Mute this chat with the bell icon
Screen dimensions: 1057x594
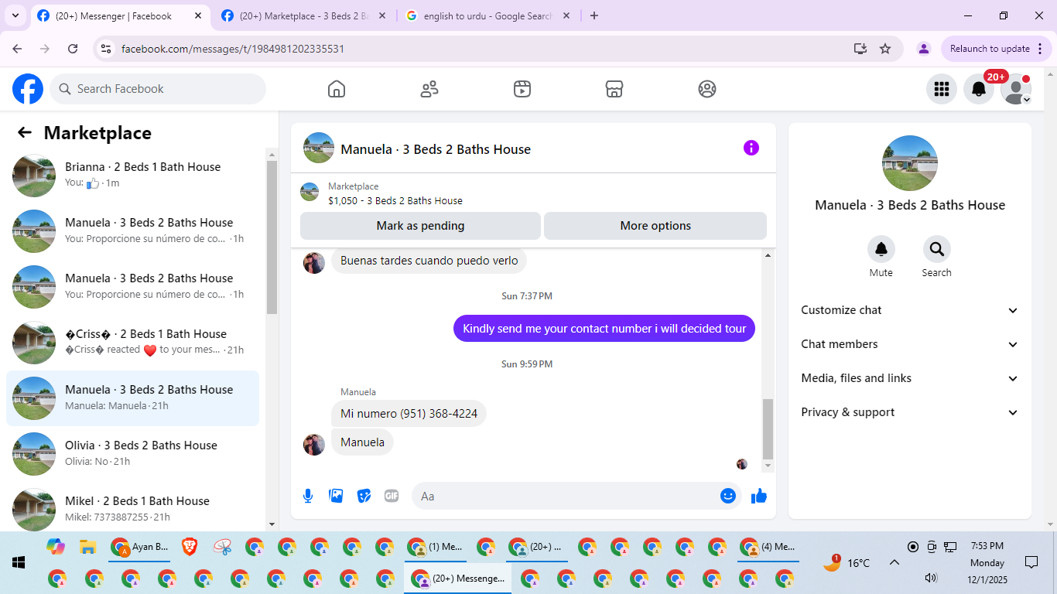coord(881,249)
